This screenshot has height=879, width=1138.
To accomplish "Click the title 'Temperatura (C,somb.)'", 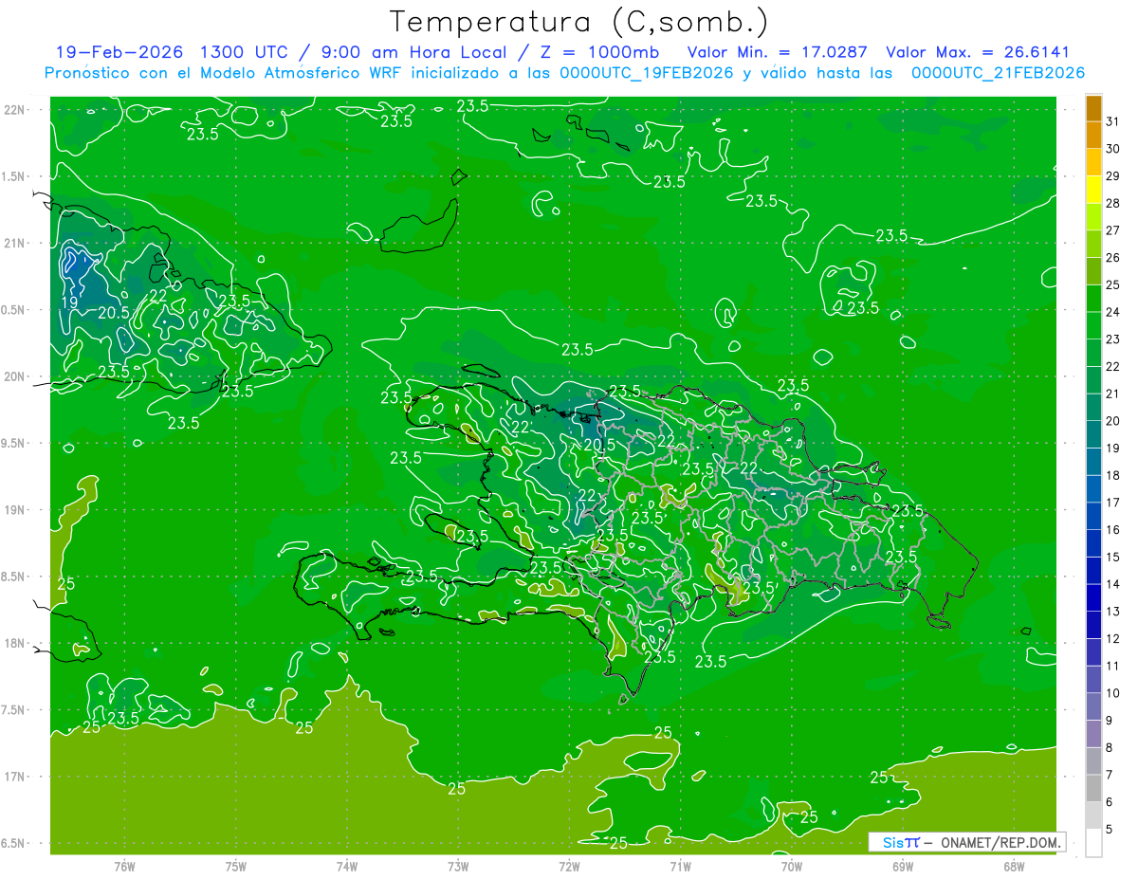I will [x=578, y=22].
